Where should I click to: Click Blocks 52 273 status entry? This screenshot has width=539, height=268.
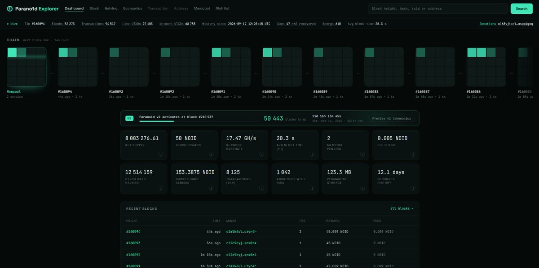tap(63, 24)
